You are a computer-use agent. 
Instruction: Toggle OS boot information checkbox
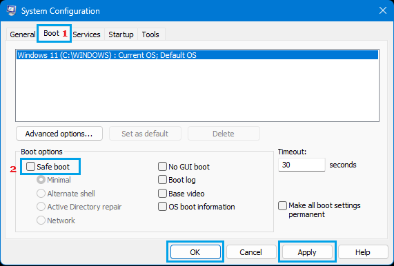162,207
